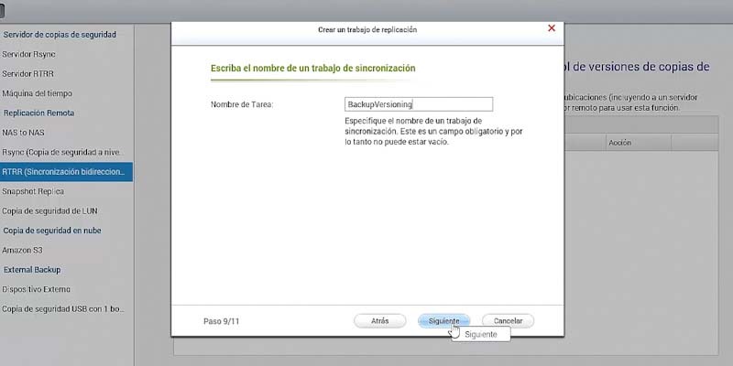The width and height of the screenshot is (733, 366).
Task: Select Servidor de copias de seguridad heading
Action: click(60, 35)
